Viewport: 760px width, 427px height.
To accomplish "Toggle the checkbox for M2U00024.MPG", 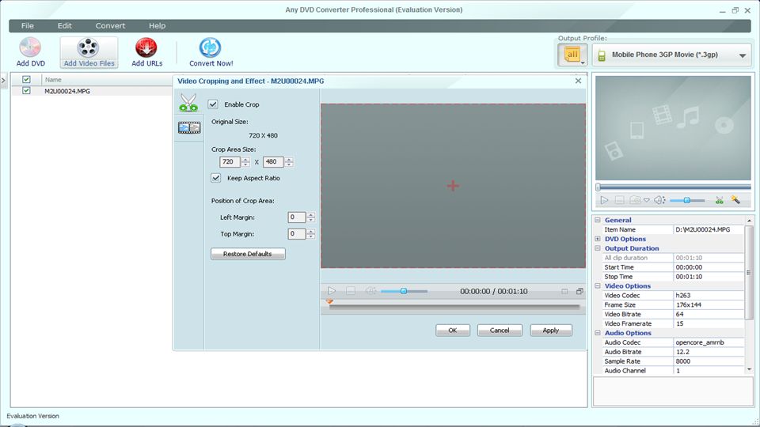I will 26,90.
